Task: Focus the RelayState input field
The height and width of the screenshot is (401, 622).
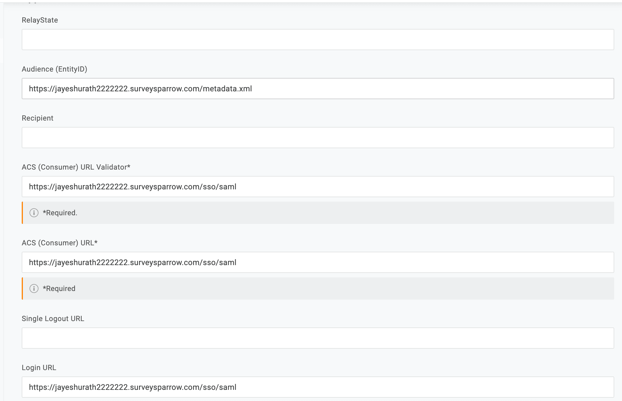Action: [318, 40]
